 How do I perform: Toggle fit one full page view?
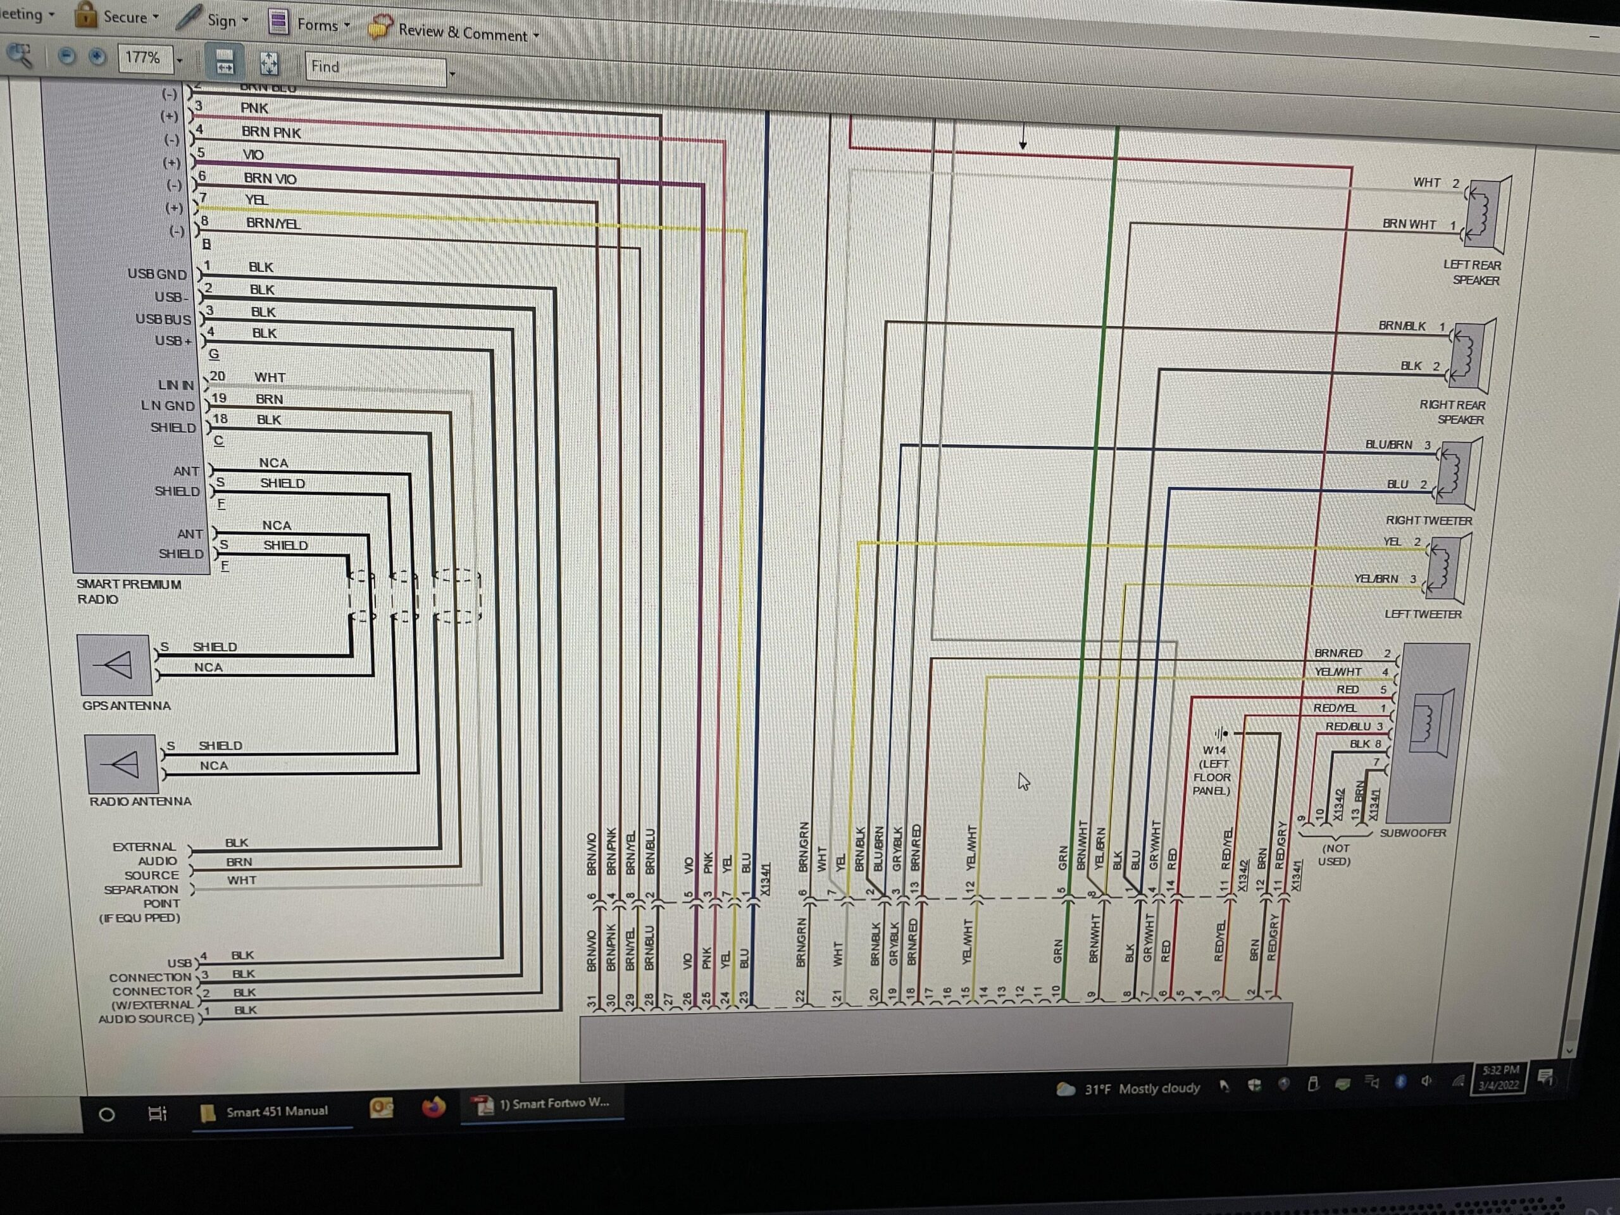point(269,65)
